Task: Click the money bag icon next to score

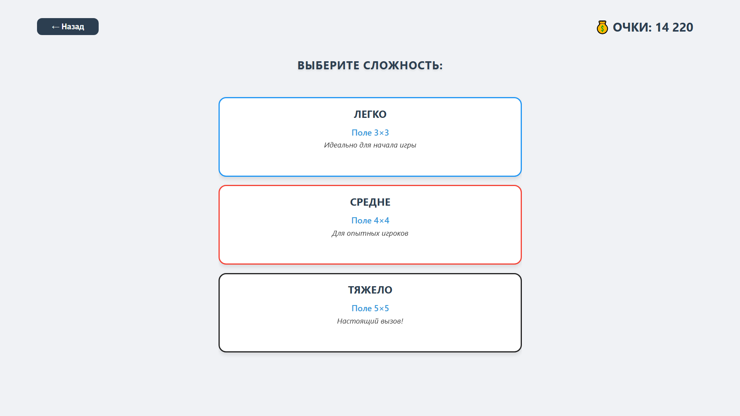Action: click(x=602, y=27)
